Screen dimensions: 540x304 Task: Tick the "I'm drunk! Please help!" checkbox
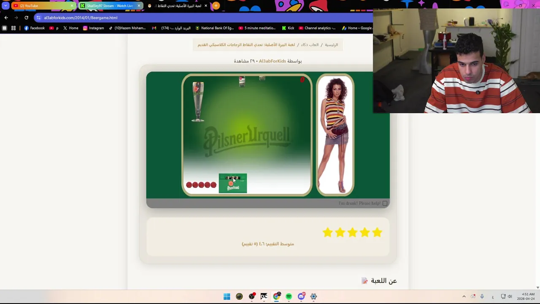tap(385, 203)
